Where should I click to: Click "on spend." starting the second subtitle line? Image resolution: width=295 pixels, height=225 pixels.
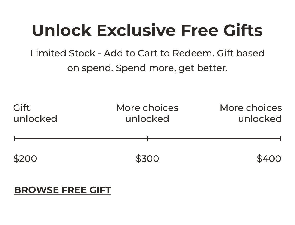pos(90,68)
